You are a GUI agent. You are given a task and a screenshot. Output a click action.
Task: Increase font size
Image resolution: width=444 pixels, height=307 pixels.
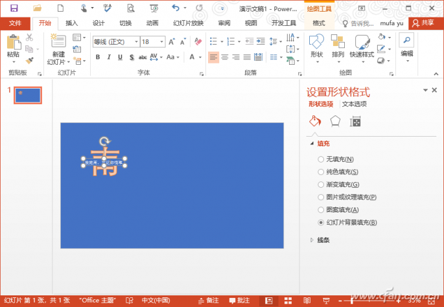pyautogui.click(x=172, y=42)
